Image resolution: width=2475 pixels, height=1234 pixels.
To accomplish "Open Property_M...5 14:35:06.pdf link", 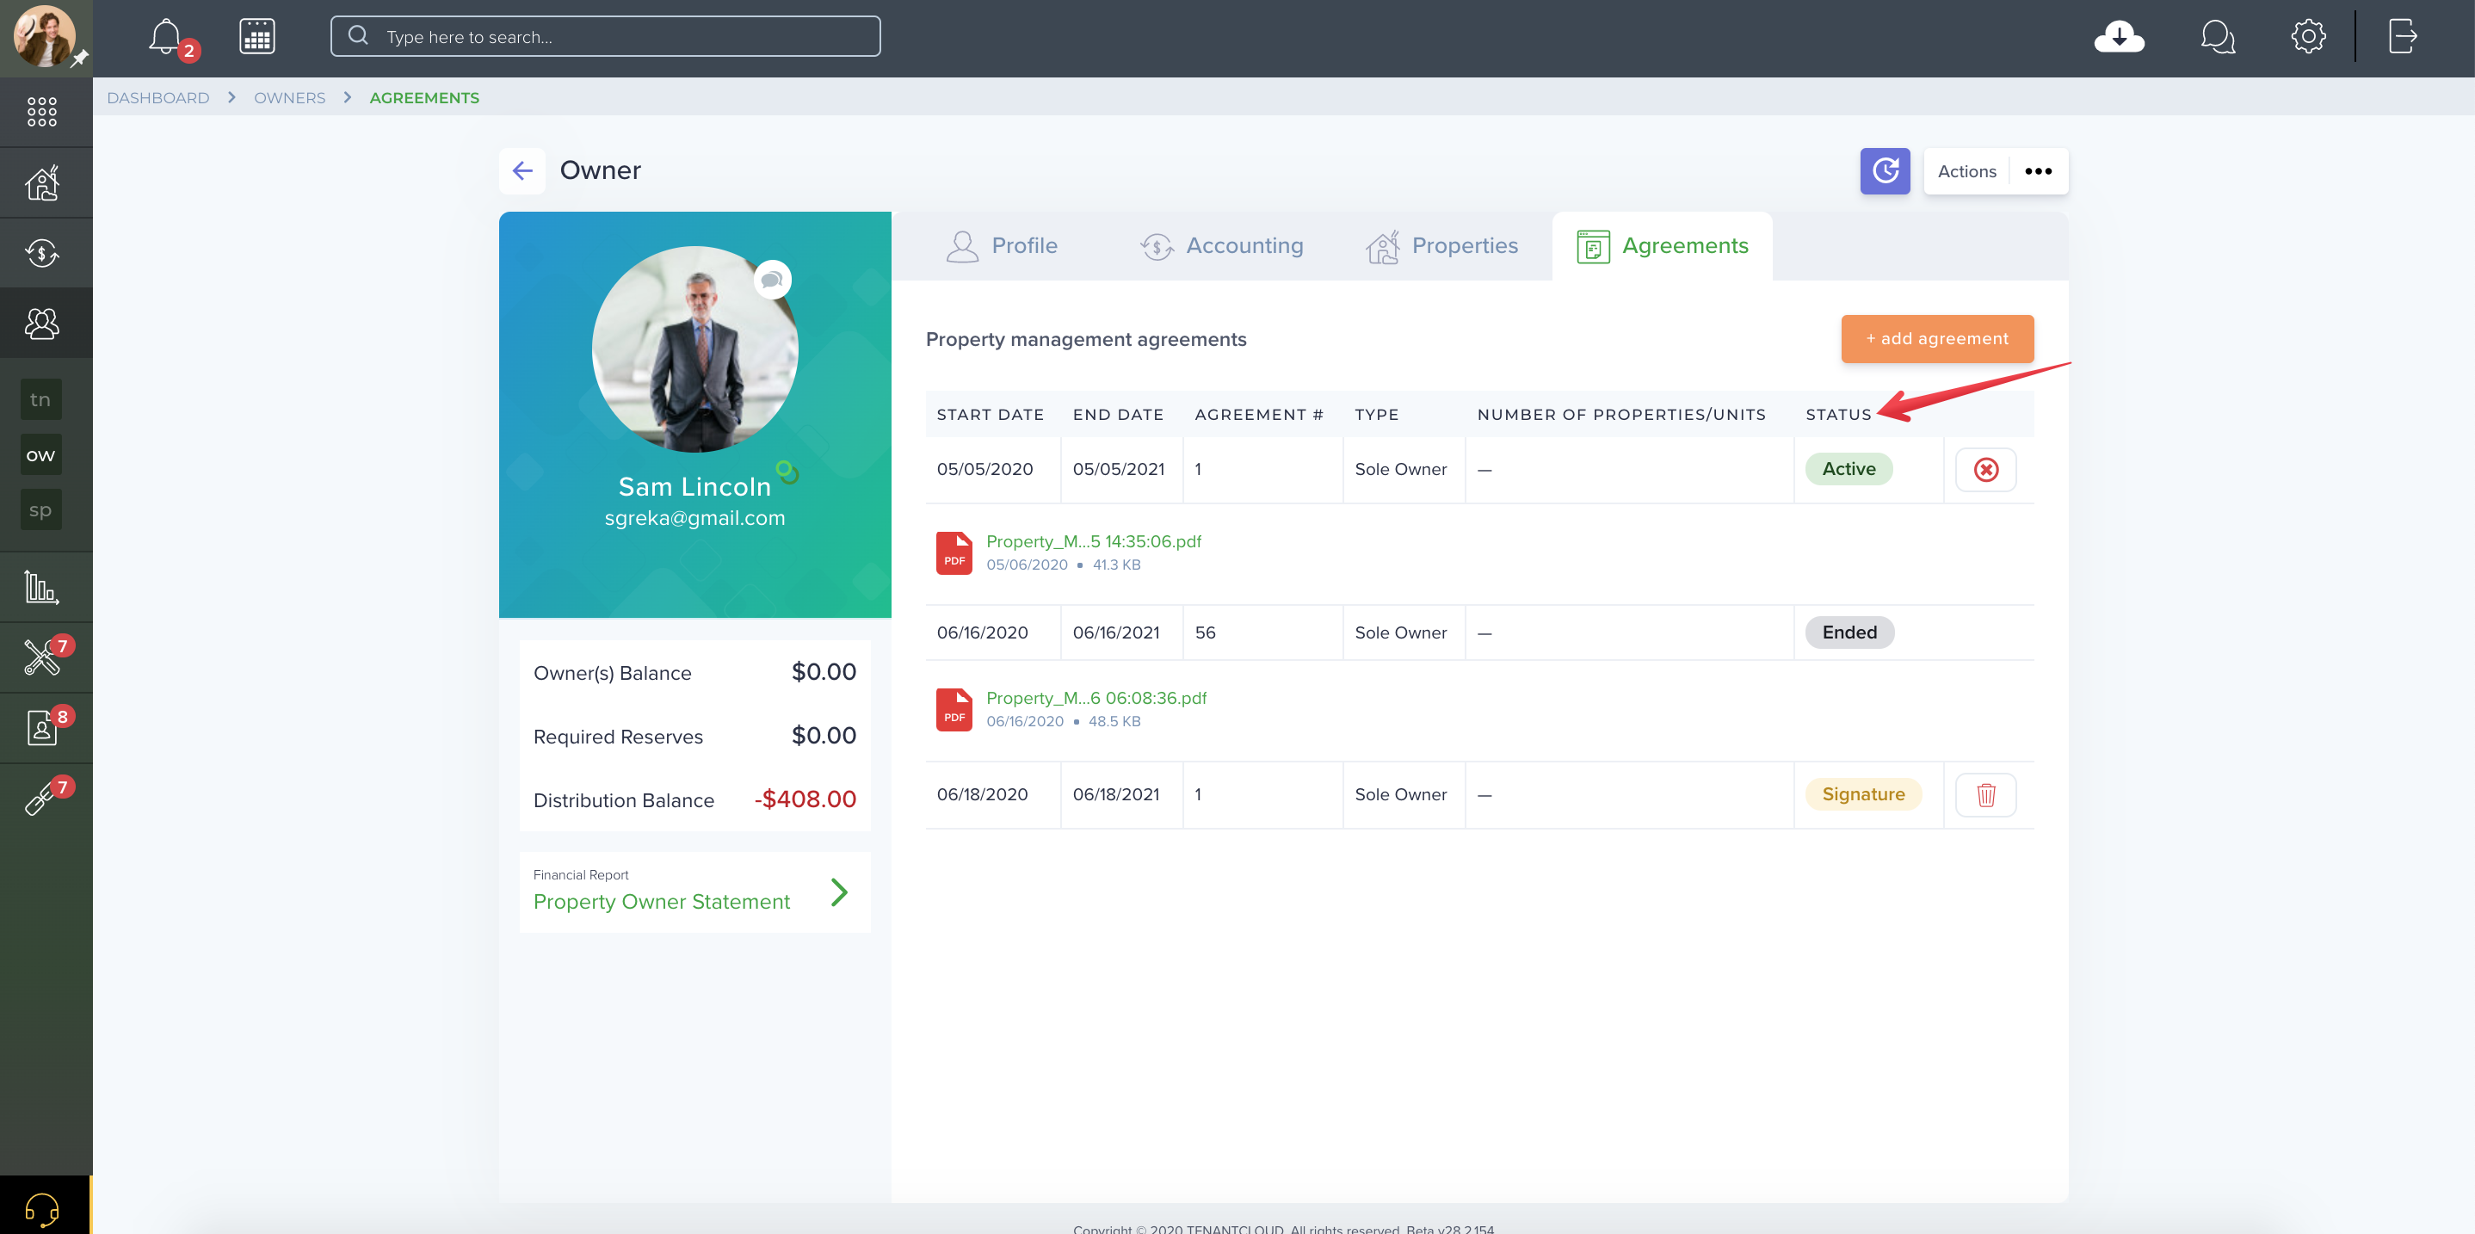I will point(1094,541).
